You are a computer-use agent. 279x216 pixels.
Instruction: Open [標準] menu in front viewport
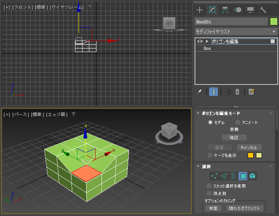pyautogui.click(x=42, y=7)
